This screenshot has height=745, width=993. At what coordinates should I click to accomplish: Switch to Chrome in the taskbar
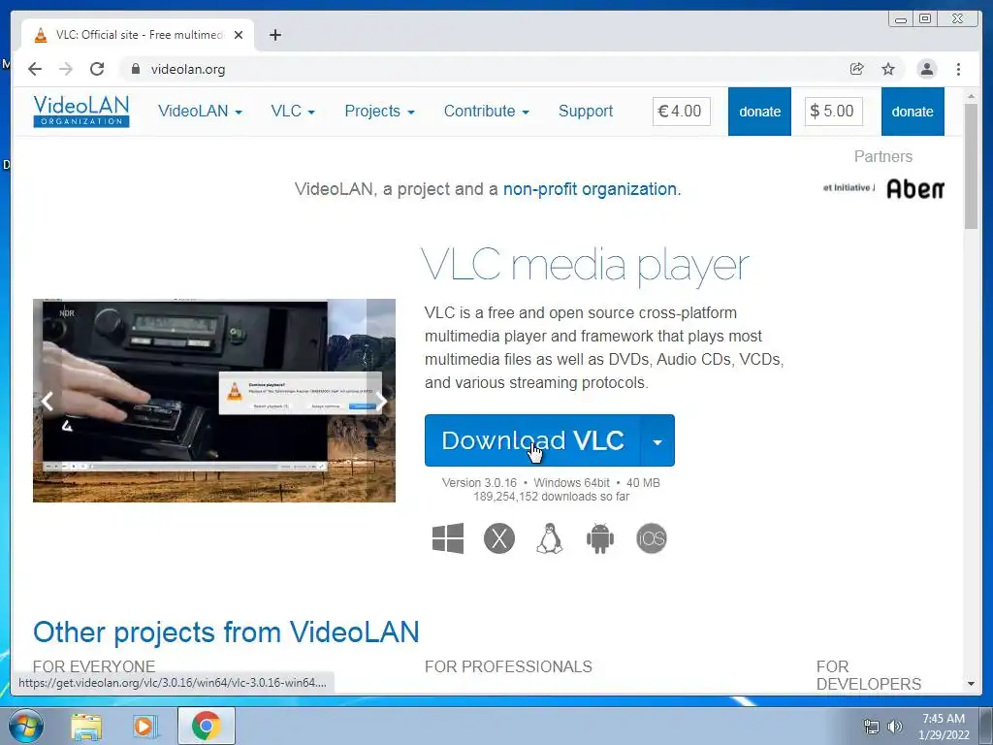pos(207,726)
